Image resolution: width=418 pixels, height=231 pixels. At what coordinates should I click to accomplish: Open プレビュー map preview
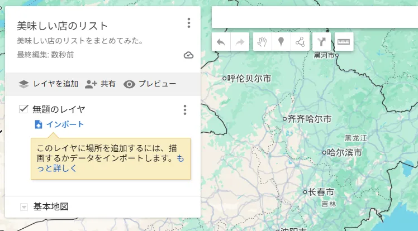(x=150, y=84)
